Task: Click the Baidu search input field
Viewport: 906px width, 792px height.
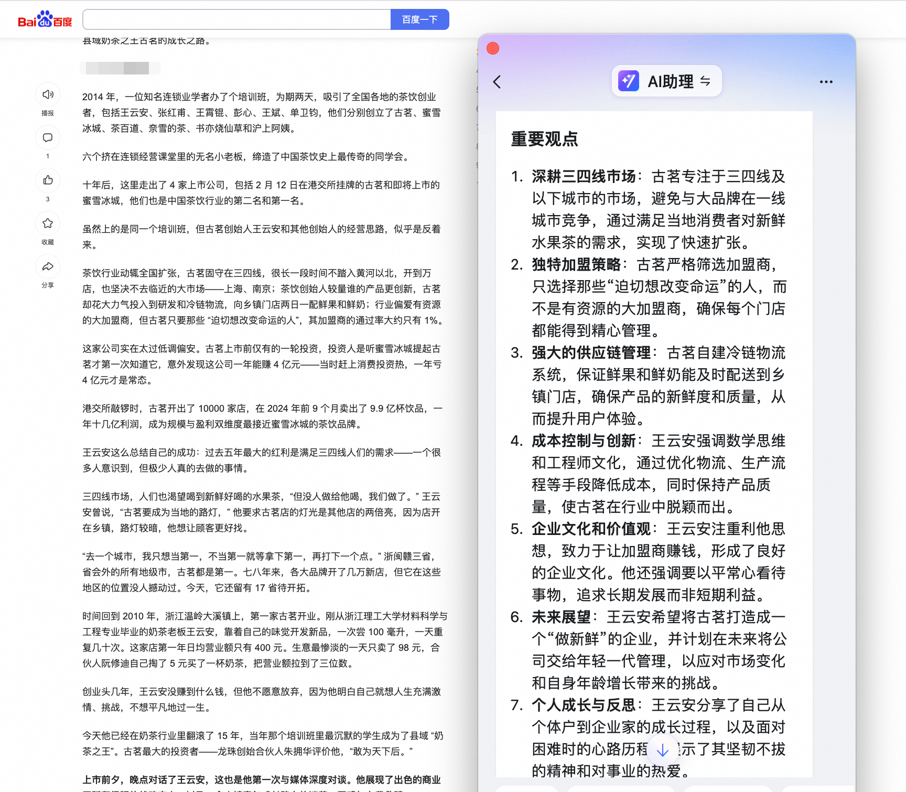Action: pos(236,19)
